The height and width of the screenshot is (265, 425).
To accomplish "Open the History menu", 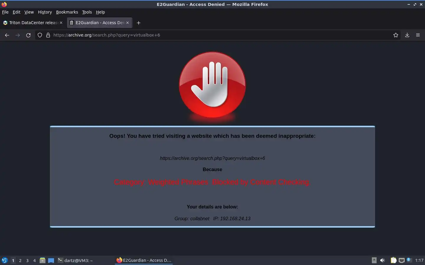I will click(45, 12).
